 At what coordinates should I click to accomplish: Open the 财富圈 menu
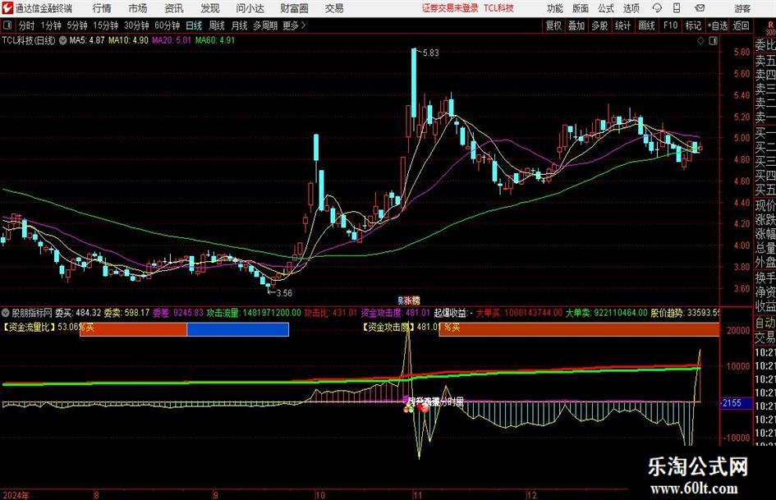point(294,8)
